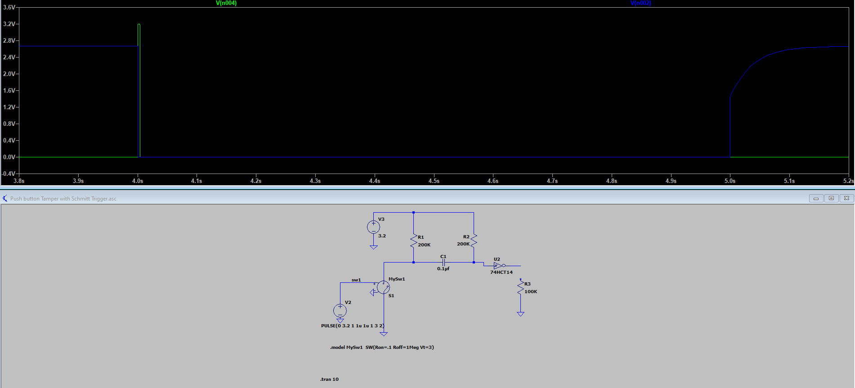Click the .tran 10 directive
This screenshot has height=388, width=855.
point(329,379)
